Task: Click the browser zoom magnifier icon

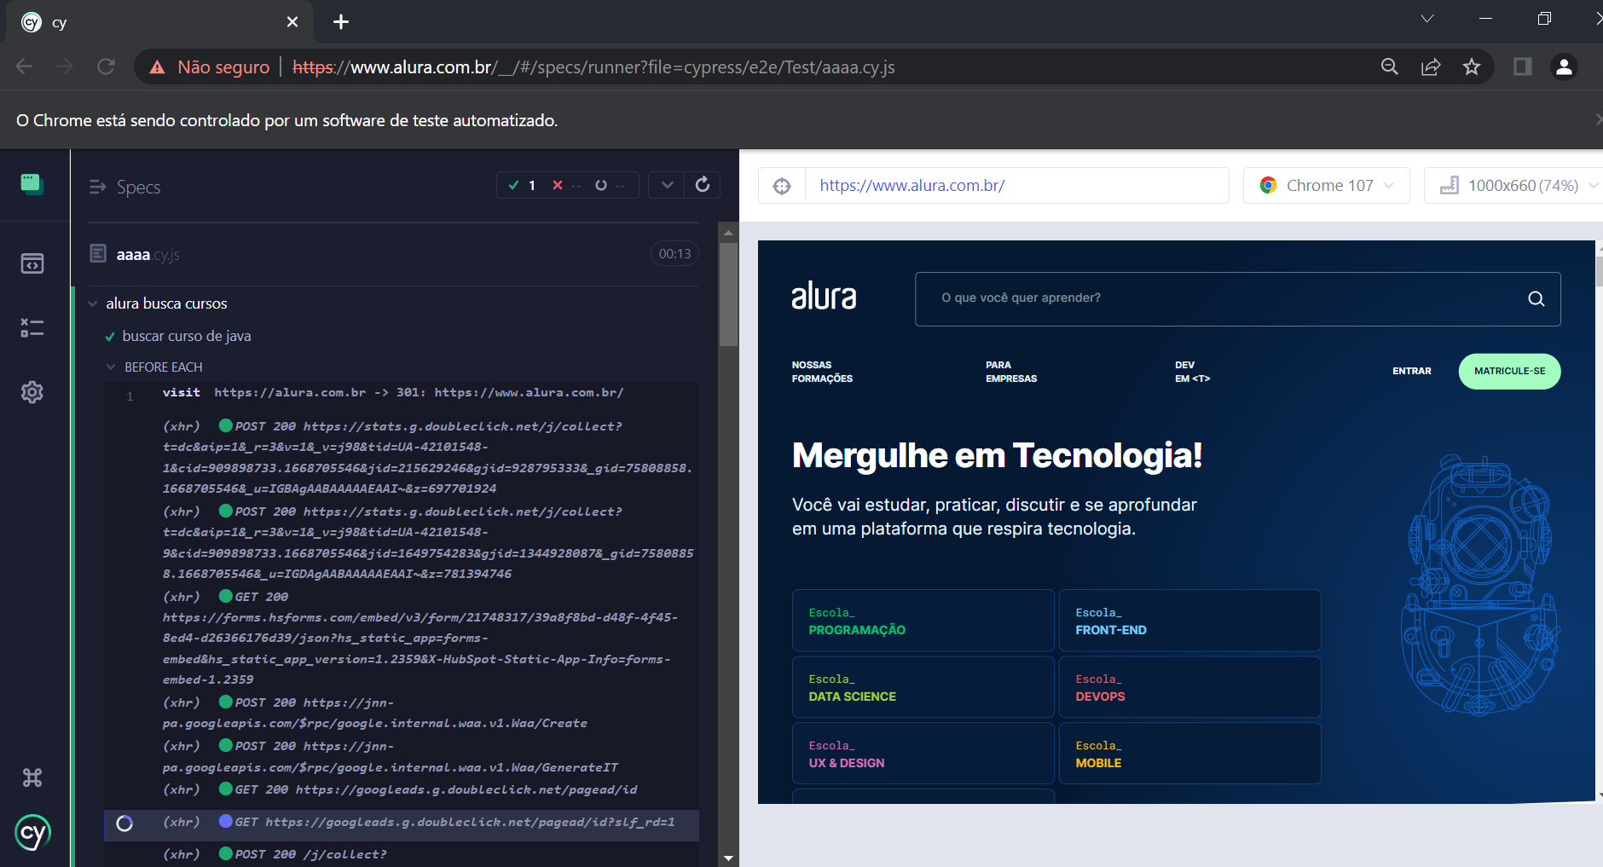Action: pyautogui.click(x=1390, y=66)
